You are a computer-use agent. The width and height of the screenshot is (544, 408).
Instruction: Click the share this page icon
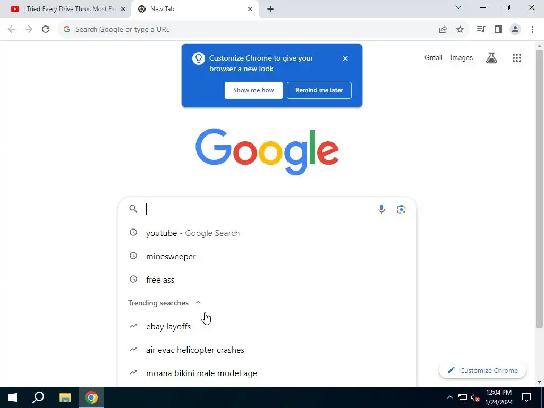tap(443, 30)
